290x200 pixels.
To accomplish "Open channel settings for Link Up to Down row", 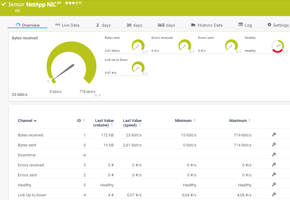I will click(274, 195).
